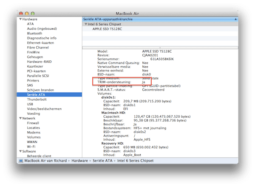Select Thunderbolt entry
The height and width of the screenshot is (187, 255).
(37, 99)
